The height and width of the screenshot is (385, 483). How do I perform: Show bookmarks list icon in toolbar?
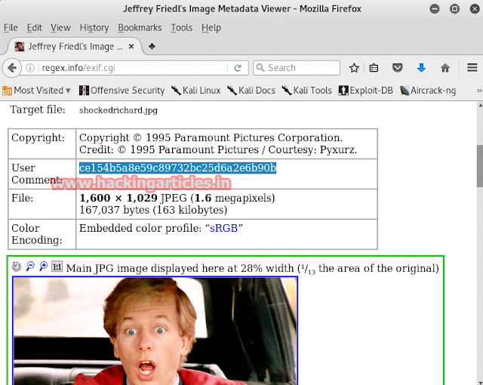tap(374, 68)
